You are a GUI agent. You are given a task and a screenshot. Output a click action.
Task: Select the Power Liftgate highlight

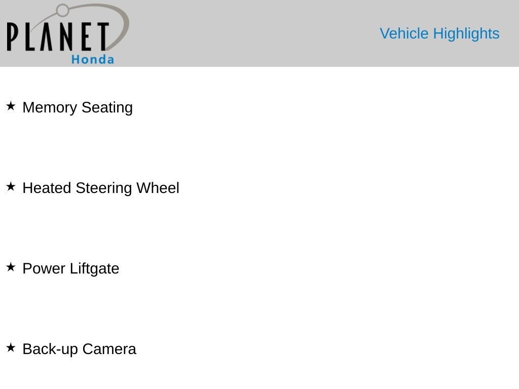coord(71,268)
